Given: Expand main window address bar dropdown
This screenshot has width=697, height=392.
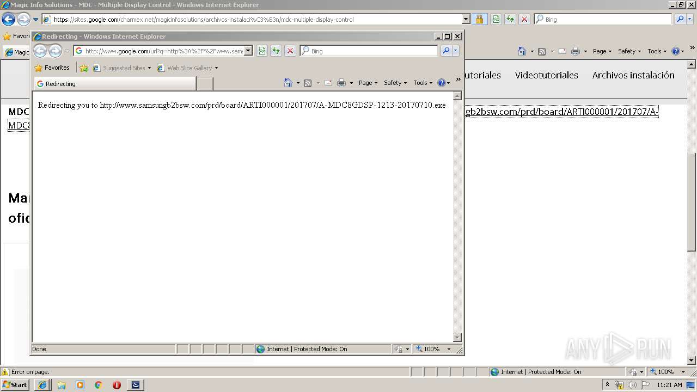Looking at the screenshot, I should pos(466,19).
